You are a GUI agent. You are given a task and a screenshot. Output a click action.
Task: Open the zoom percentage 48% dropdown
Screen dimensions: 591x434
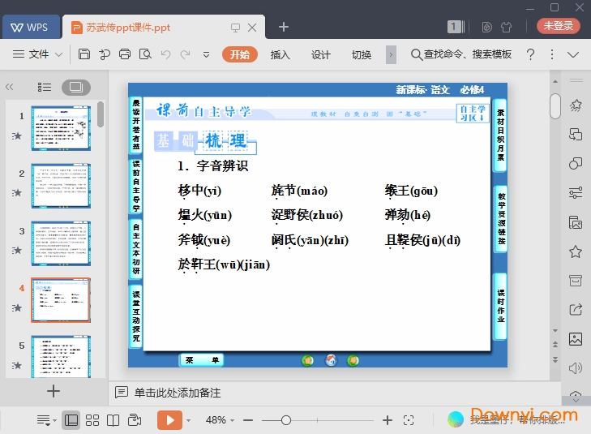click(221, 420)
